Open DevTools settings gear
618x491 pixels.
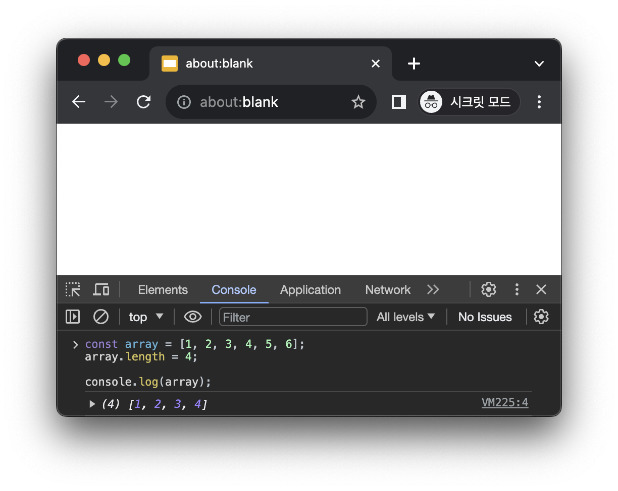click(488, 289)
